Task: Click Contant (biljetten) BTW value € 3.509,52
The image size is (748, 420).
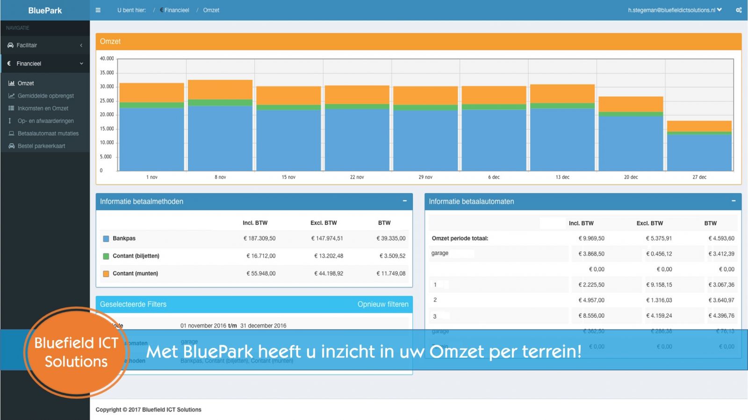Action: pyautogui.click(x=391, y=256)
